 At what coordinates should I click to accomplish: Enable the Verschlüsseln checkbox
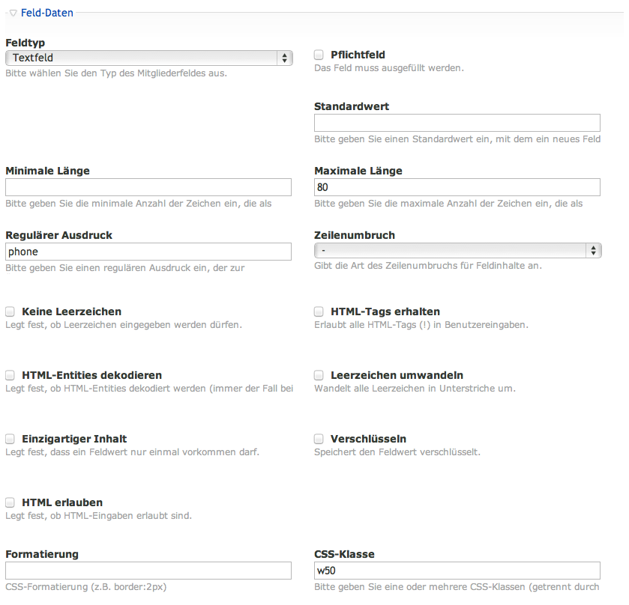click(319, 438)
